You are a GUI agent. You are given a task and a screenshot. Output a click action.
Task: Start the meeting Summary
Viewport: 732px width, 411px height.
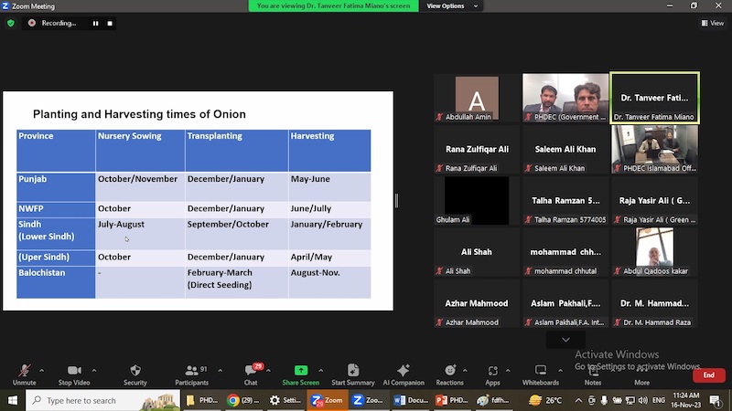352,374
